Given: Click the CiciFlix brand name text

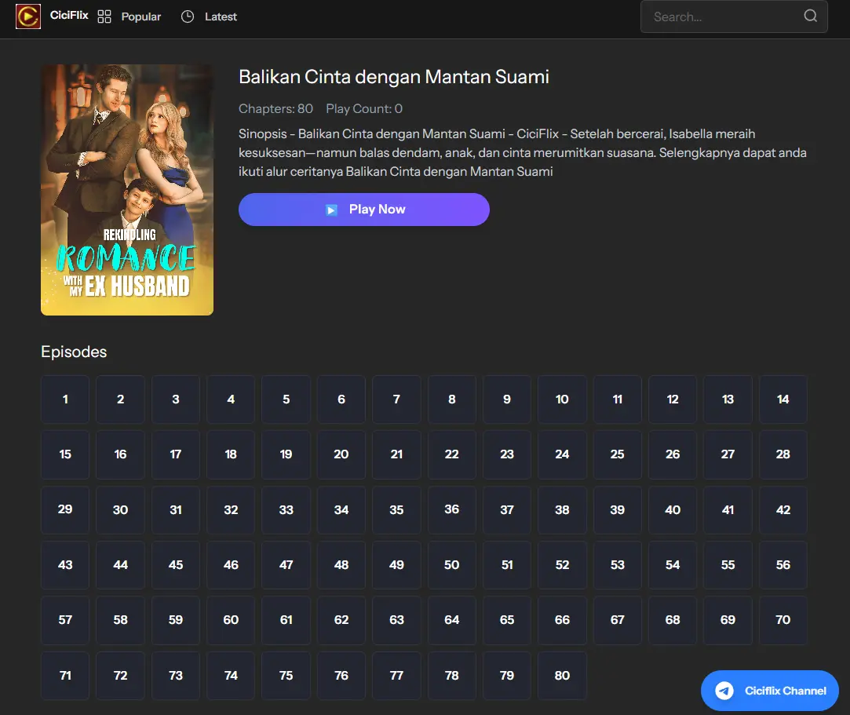Looking at the screenshot, I should (x=69, y=16).
